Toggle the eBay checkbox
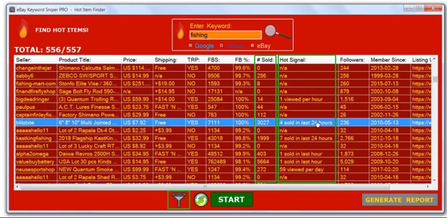Screen dimensions: 447x218 coord(252,45)
